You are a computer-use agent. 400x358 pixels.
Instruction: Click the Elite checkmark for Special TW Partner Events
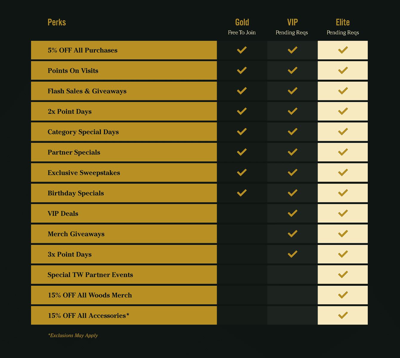[343, 274]
